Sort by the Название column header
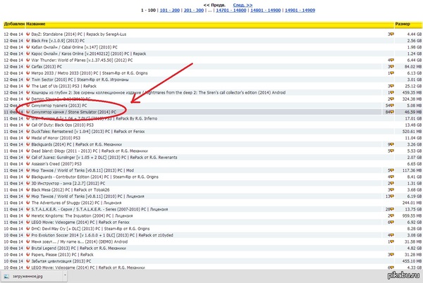Viewport: 423px width, 283px height. click(x=36, y=24)
